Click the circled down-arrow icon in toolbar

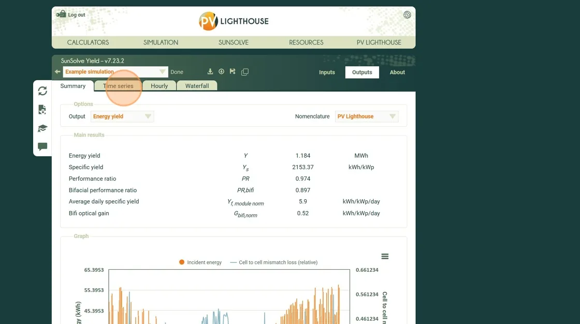pos(221,72)
